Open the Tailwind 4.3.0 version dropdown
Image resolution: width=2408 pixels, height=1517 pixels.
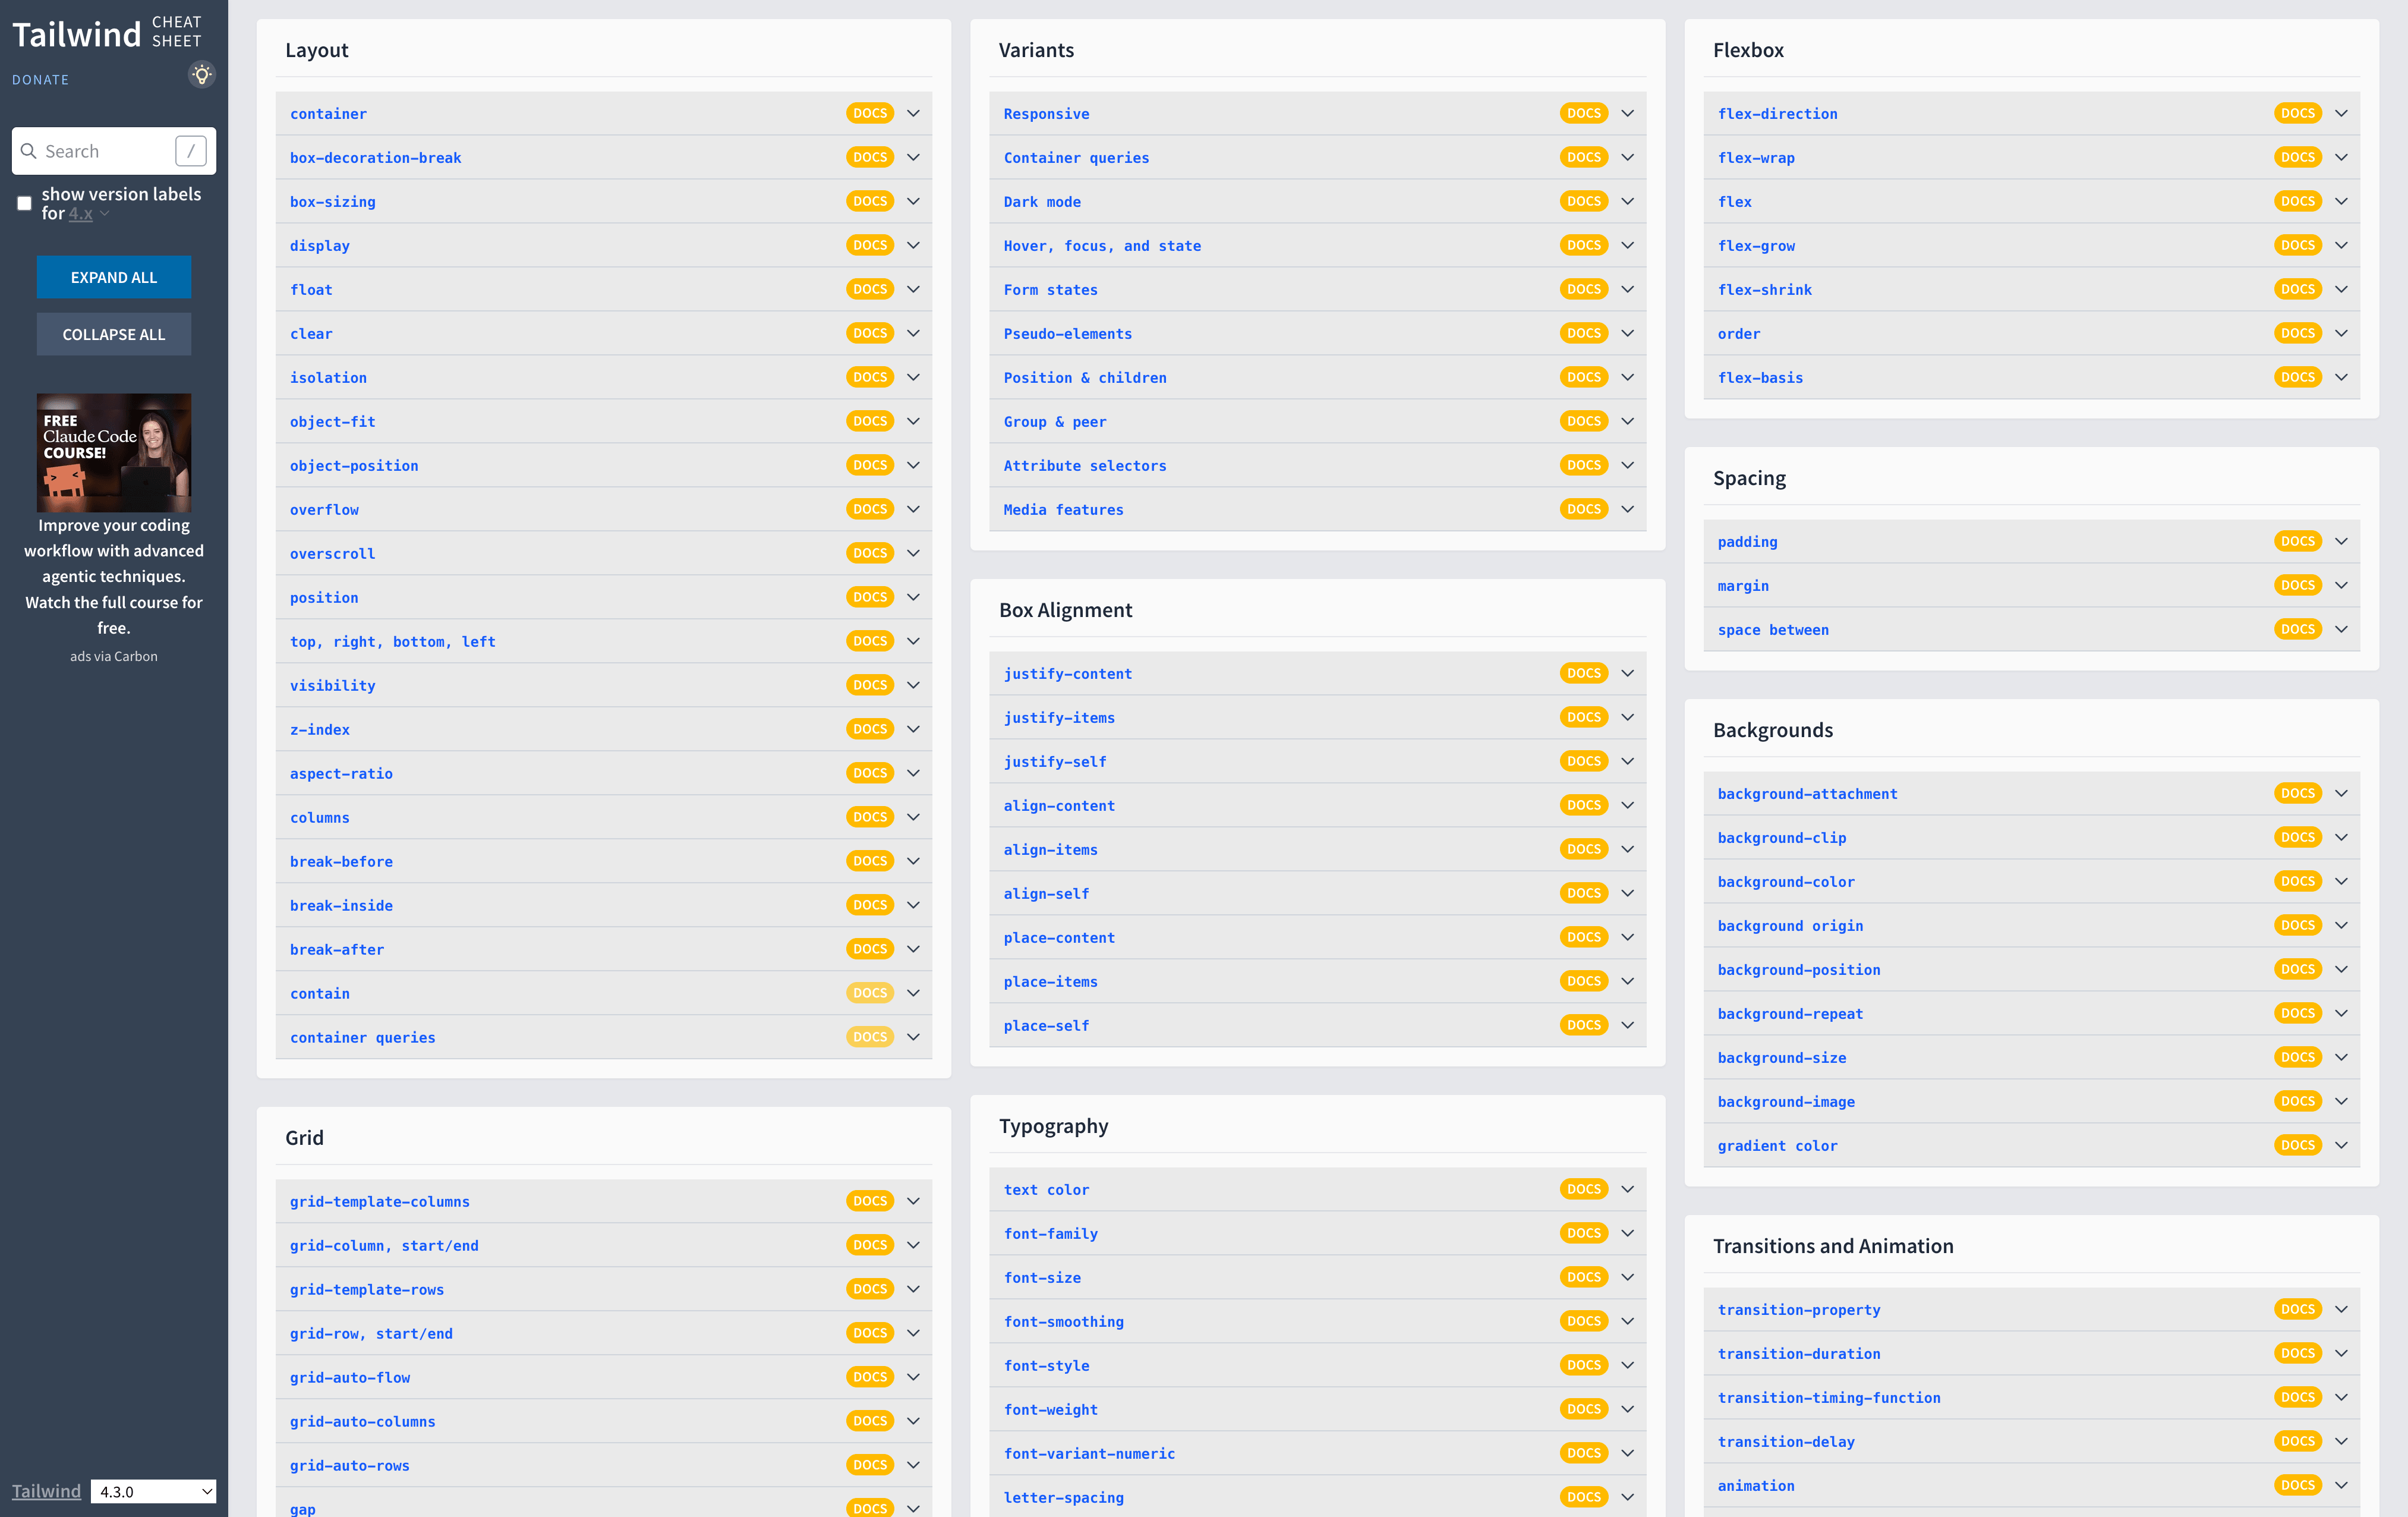[x=153, y=1491]
